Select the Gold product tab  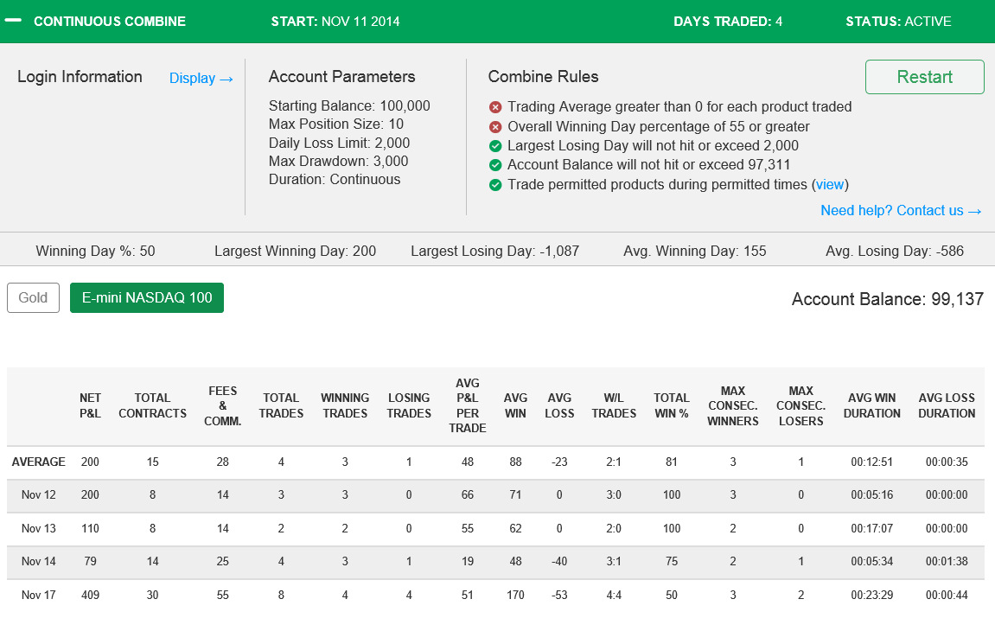(33, 297)
